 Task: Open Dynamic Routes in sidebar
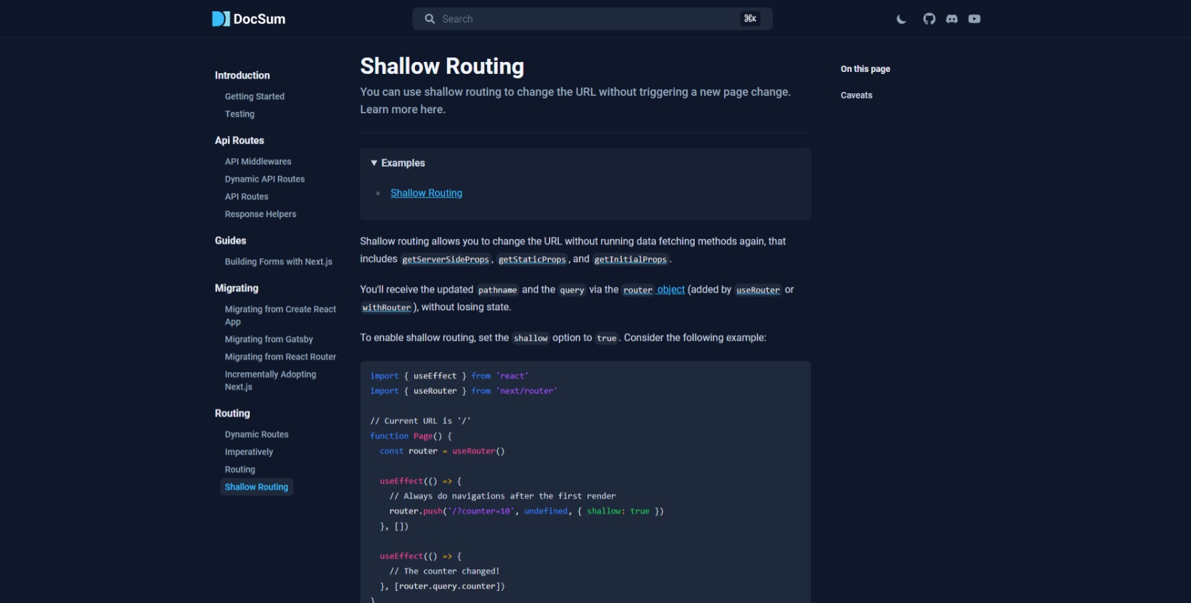[256, 435]
